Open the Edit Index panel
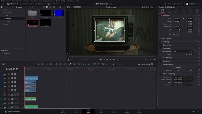The height and width of the screenshot is (114, 202). point(40,4)
